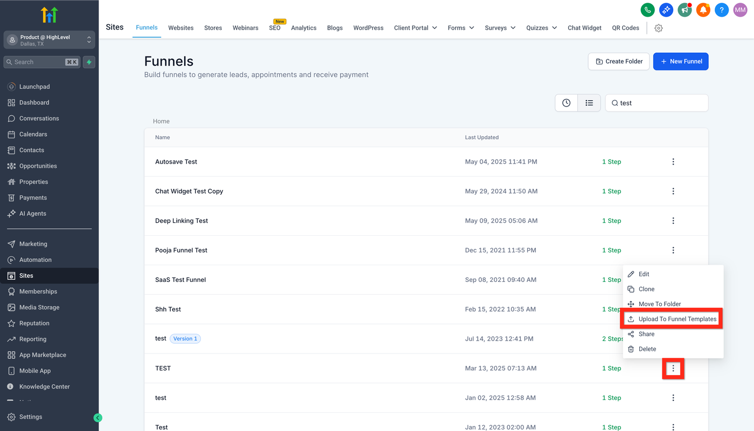Image resolution: width=754 pixels, height=431 pixels.
Task: Collapse the sidebar with green arrow
Action: point(97,418)
